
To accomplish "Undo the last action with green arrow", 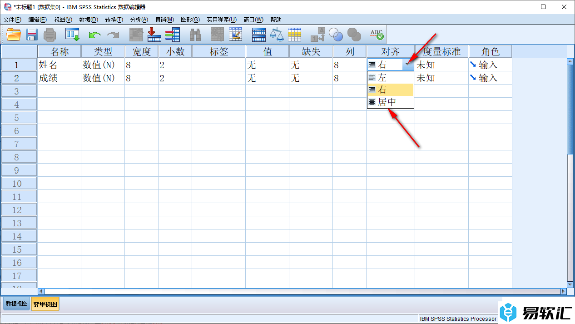I will (x=94, y=35).
